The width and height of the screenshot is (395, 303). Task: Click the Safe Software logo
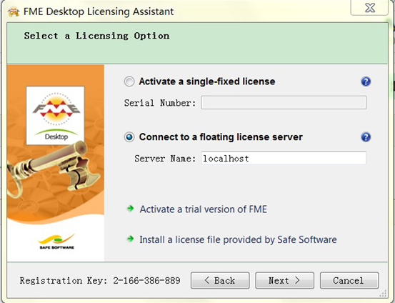click(x=57, y=242)
